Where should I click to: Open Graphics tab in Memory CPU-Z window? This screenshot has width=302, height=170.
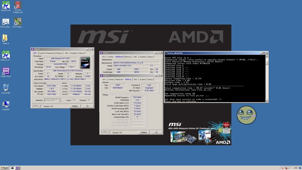pos(143,79)
